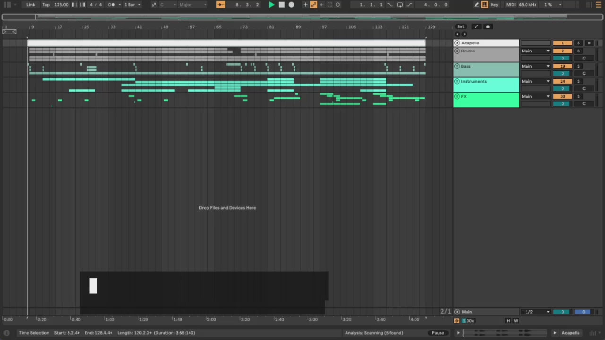Adjust the Drums track volume slider
This screenshot has width=605, height=340.
[562, 58]
